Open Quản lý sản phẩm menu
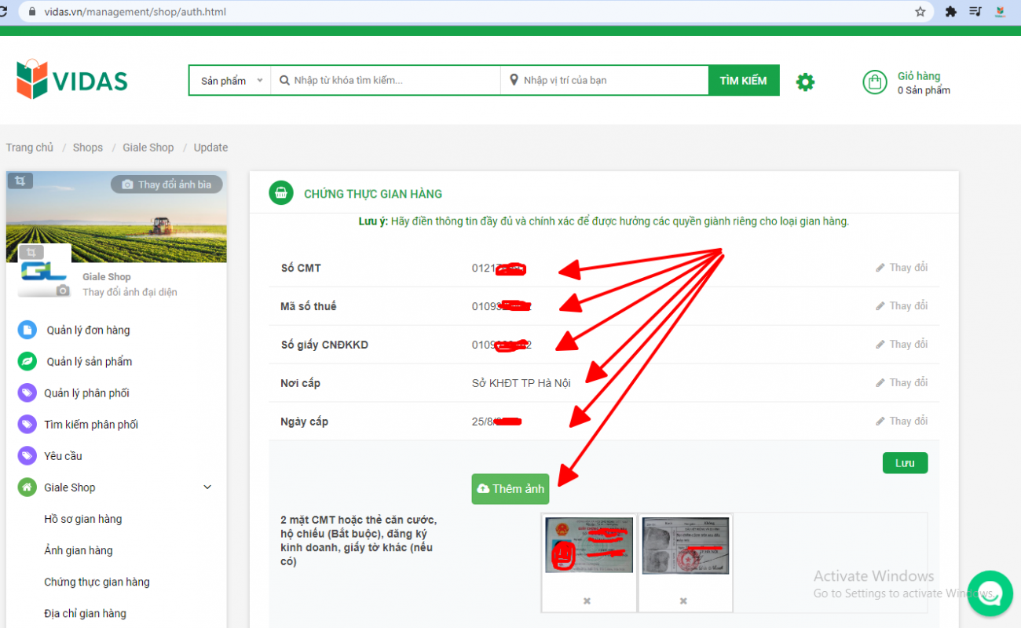The image size is (1021, 628). point(89,362)
